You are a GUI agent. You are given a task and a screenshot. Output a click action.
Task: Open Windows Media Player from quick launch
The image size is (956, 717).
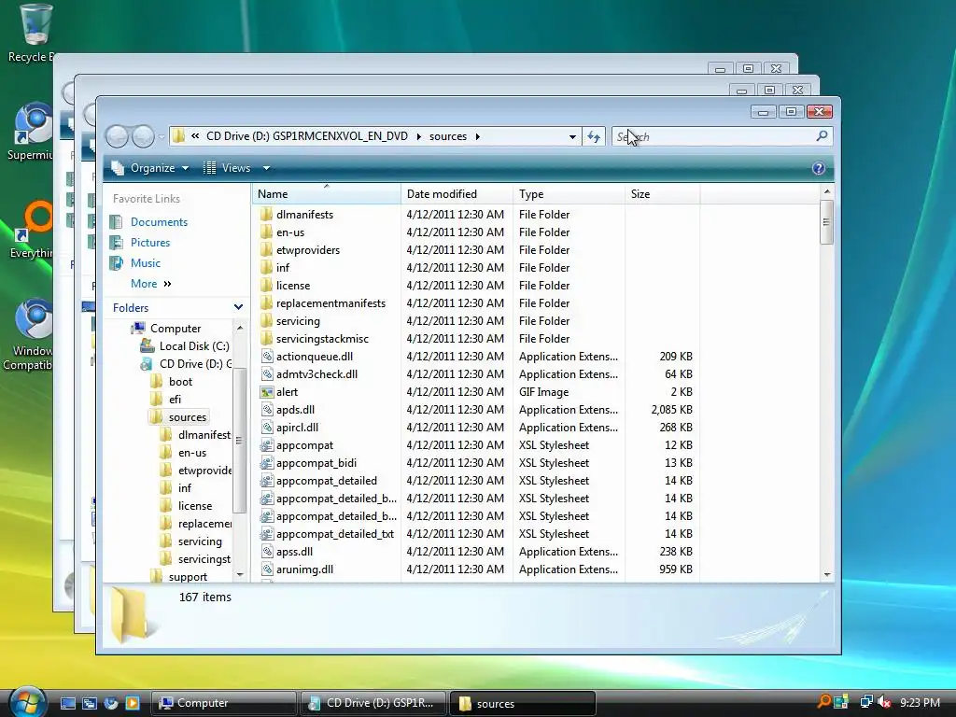point(133,703)
